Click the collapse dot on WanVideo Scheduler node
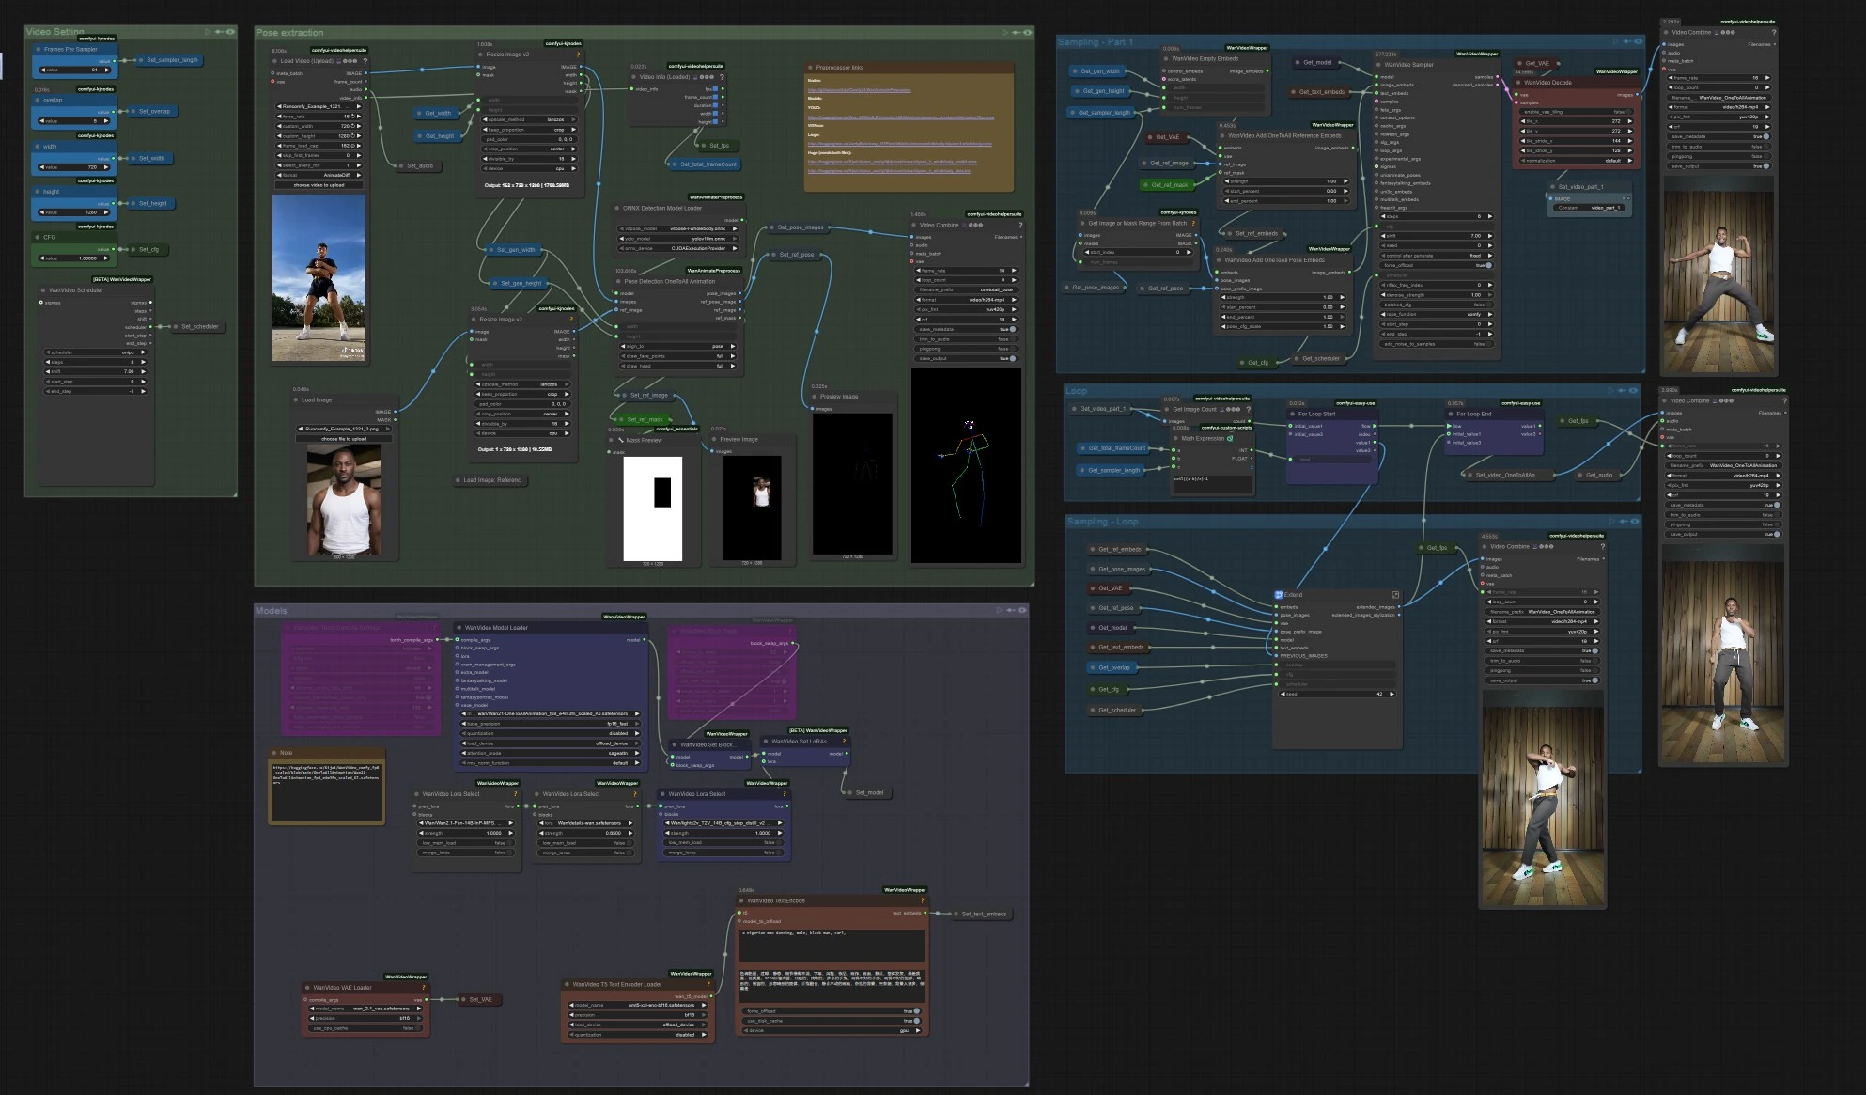The image size is (1866, 1095). (43, 290)
